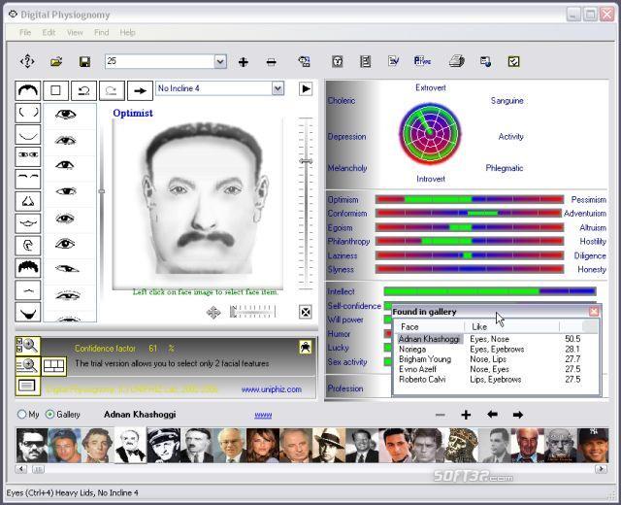Select the My radio button
This screenshot has height=505, width=621.
pyautogui.click(x=21, y=415)
